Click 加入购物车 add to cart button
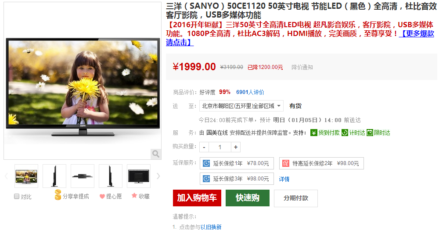 click(197, 198)
